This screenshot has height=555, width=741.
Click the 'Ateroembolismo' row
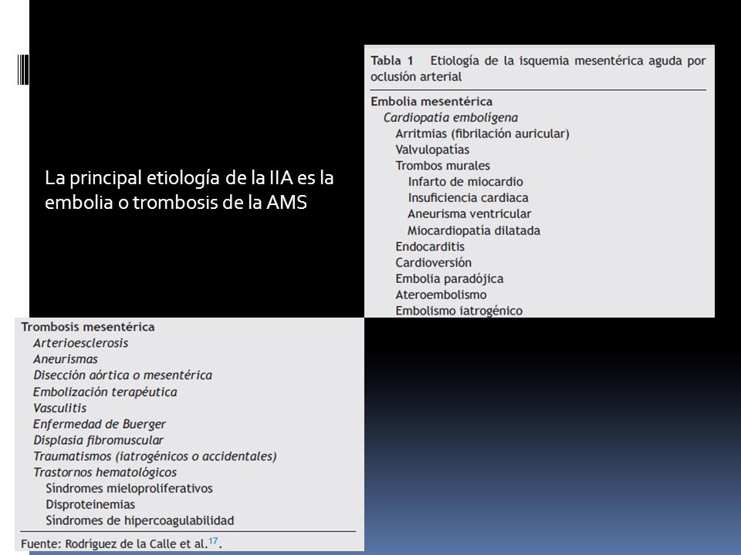[441, 294]
